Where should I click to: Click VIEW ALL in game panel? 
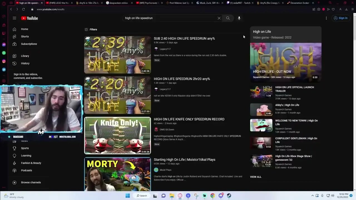point(256,177)
